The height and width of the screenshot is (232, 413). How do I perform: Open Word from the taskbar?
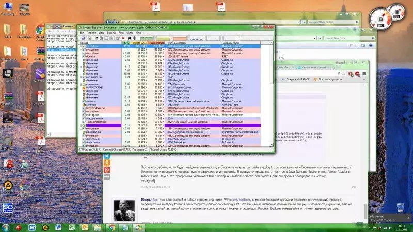click(x=58, y=227)
